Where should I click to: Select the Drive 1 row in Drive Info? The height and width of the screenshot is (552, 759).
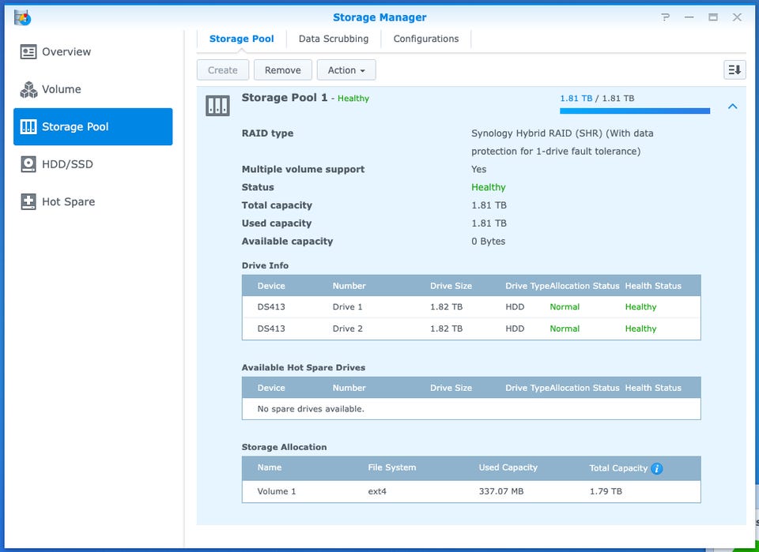[470, 307]
